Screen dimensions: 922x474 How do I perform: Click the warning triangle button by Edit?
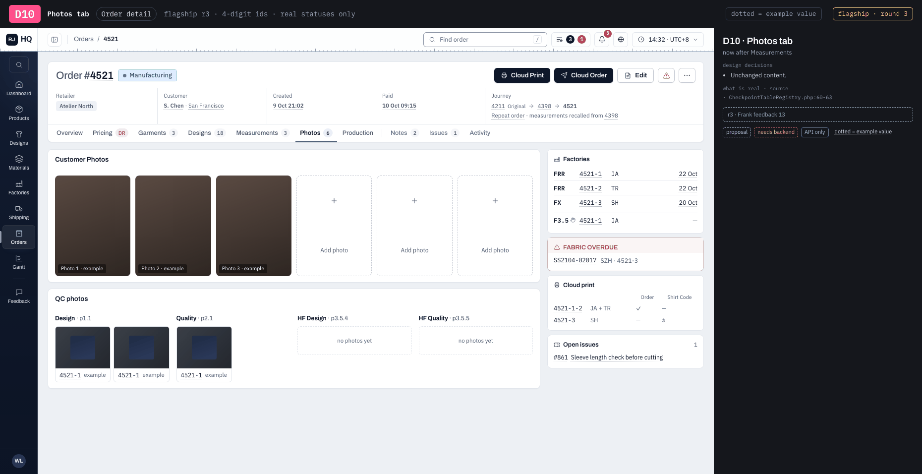666,75
